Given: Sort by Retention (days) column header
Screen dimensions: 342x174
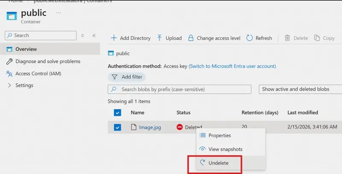Looking at the screenshot, I should tap(260, 112).
